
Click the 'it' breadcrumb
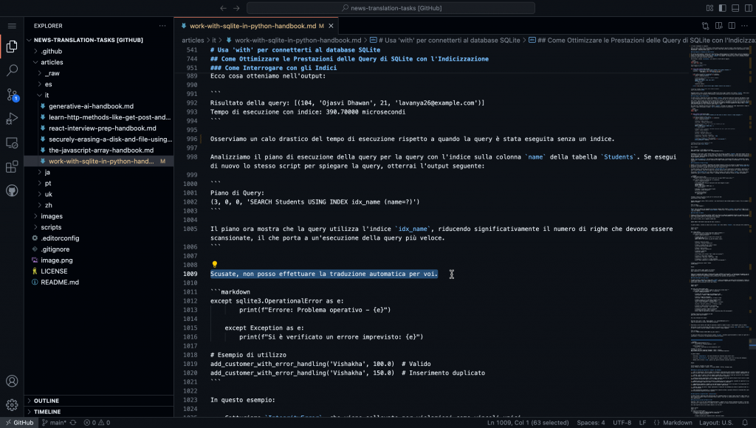point(214,41)
